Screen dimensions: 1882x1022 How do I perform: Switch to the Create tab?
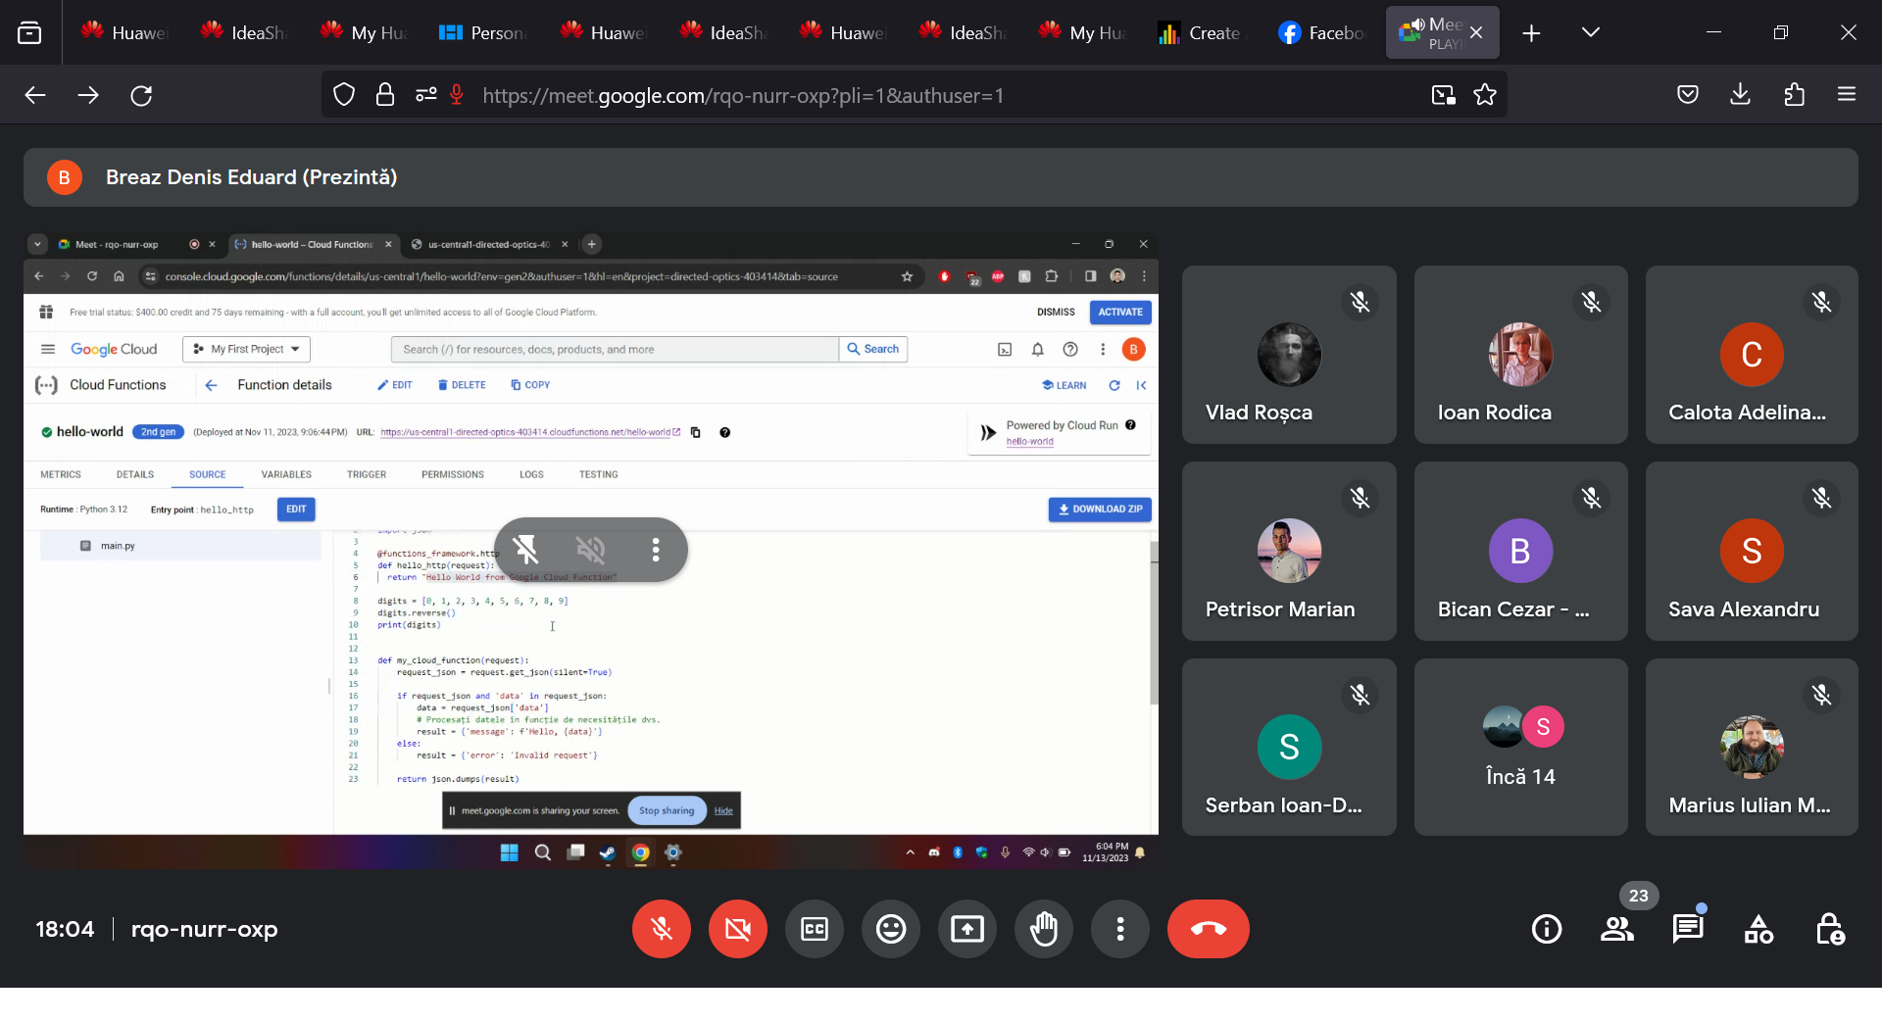coord(1202,32)
